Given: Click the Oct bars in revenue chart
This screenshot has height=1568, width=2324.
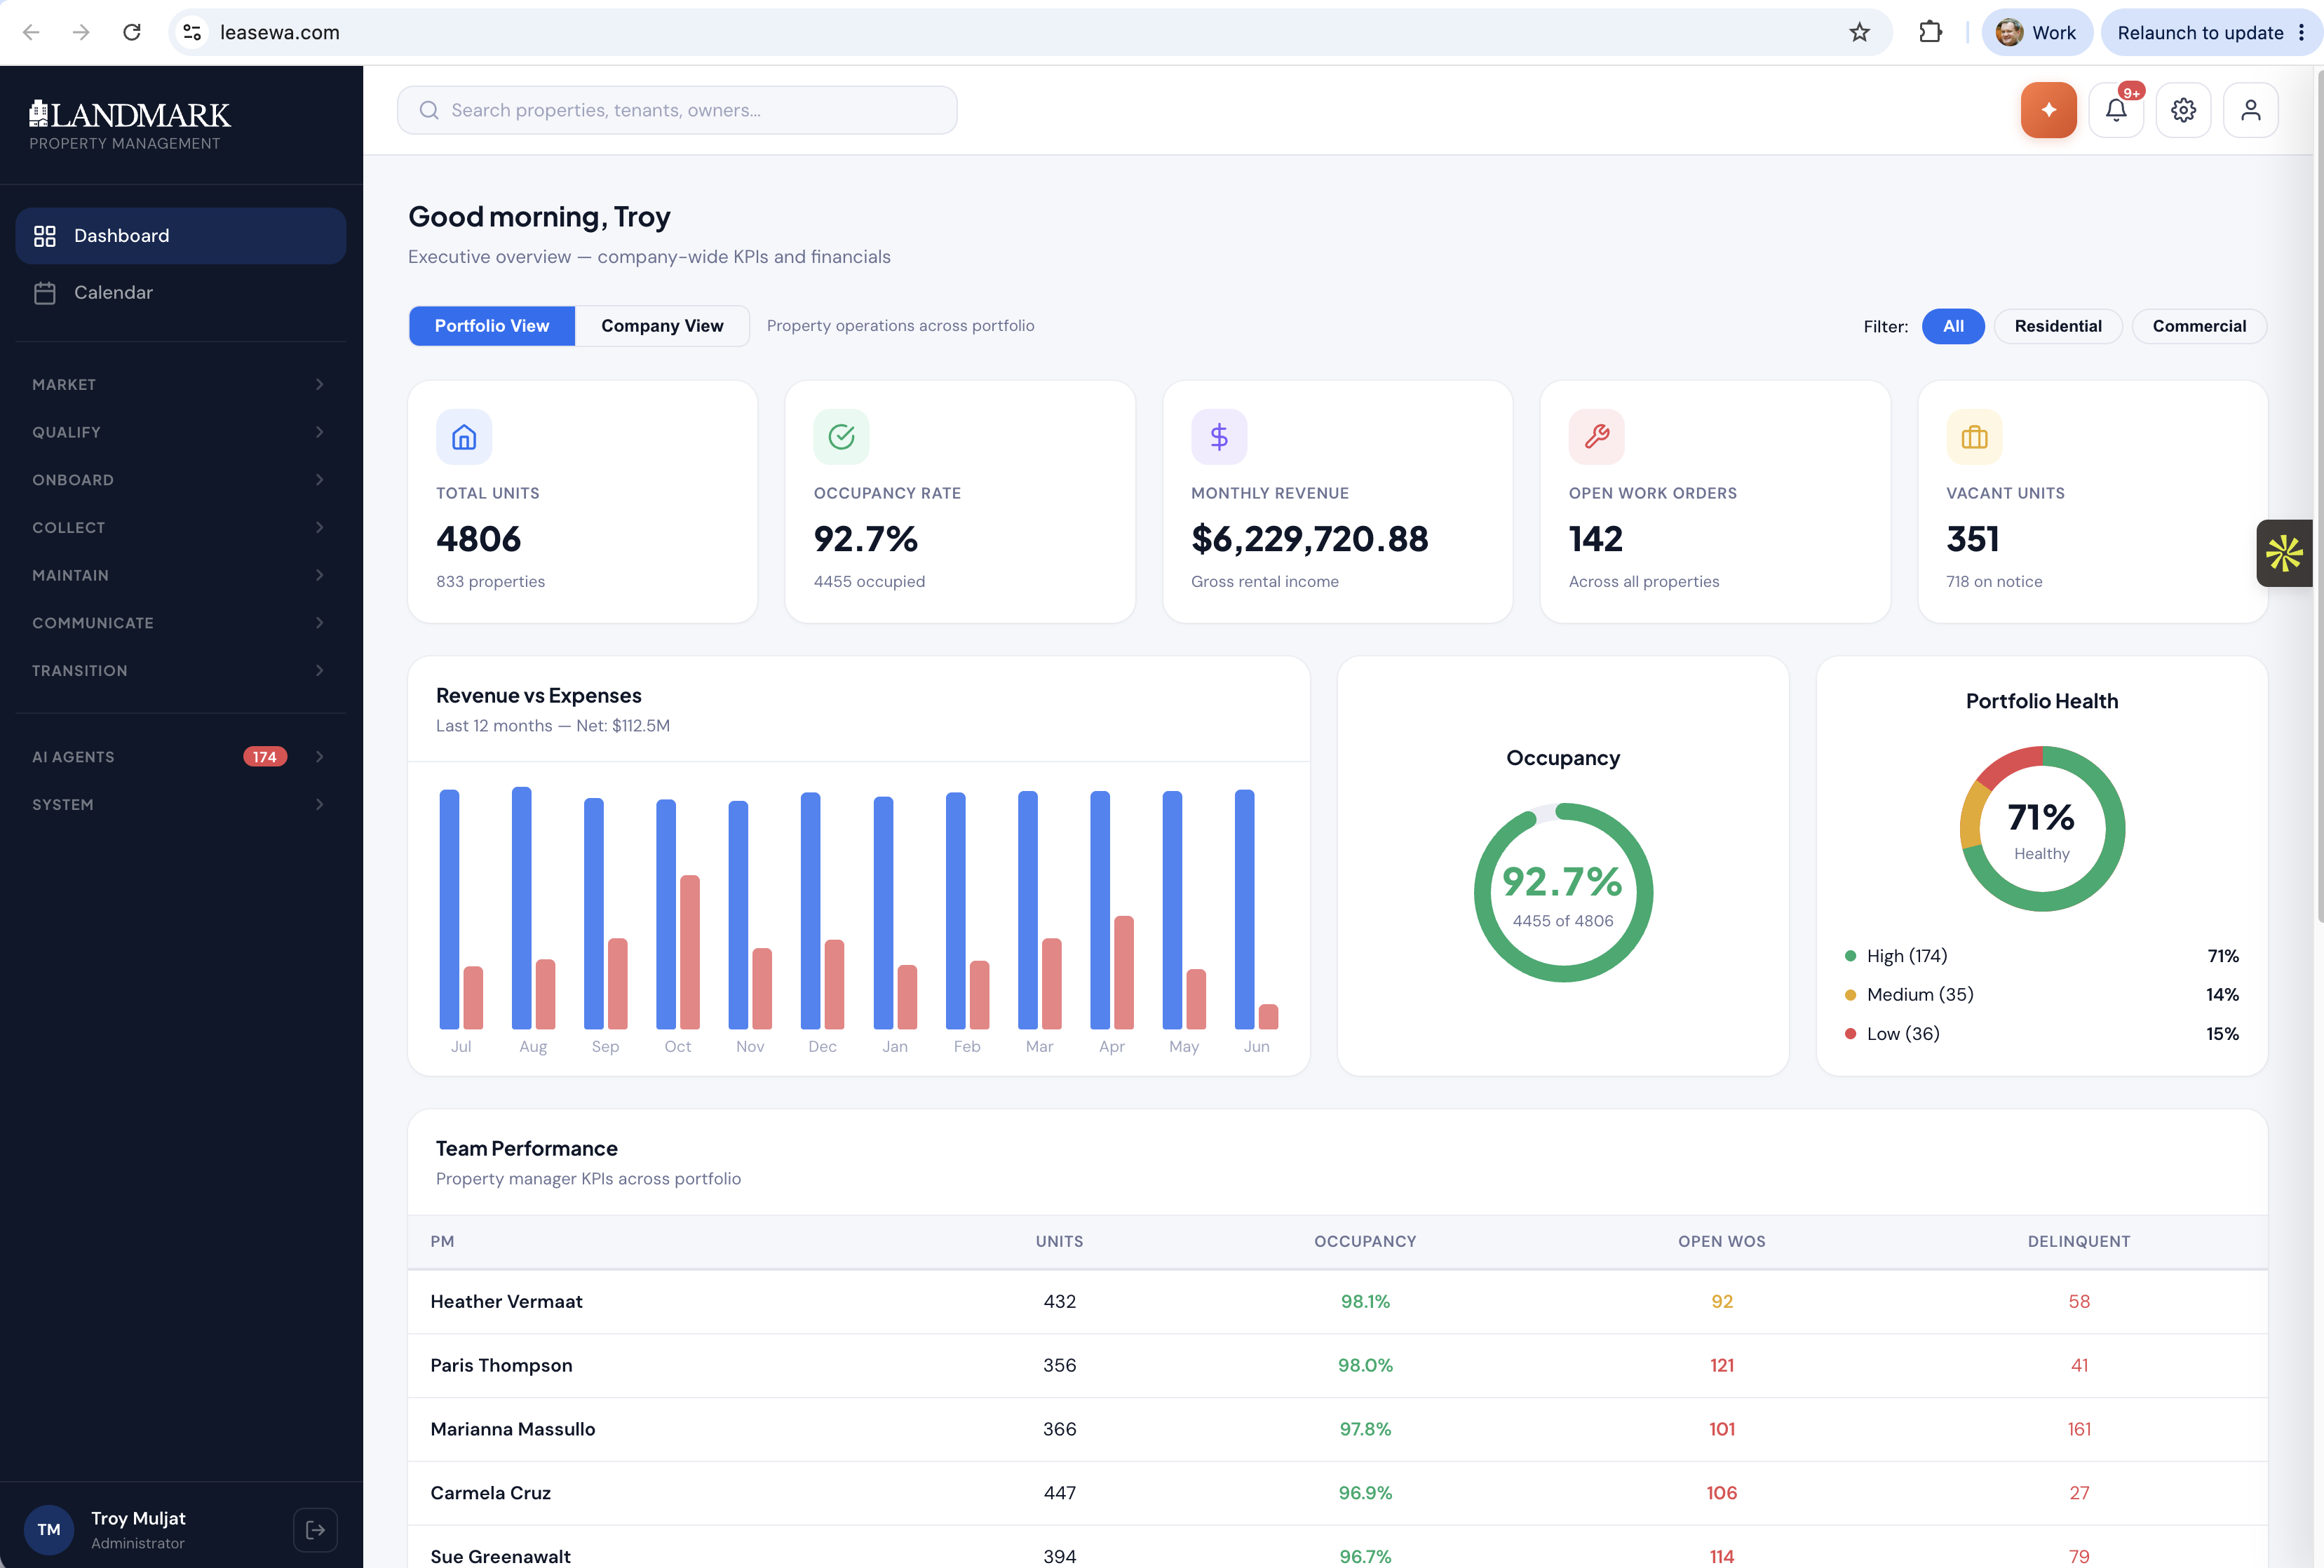Looking at the screenshot, I should coord(678,914).
